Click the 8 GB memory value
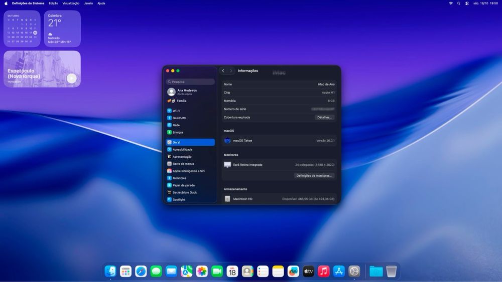Screen dimensions: 502x282 331,101
